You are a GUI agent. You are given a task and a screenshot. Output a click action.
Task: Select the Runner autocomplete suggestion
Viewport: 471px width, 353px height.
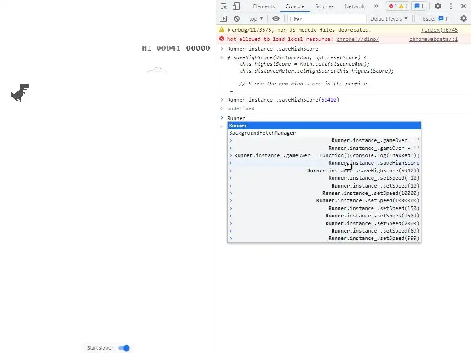coord(324,125)
